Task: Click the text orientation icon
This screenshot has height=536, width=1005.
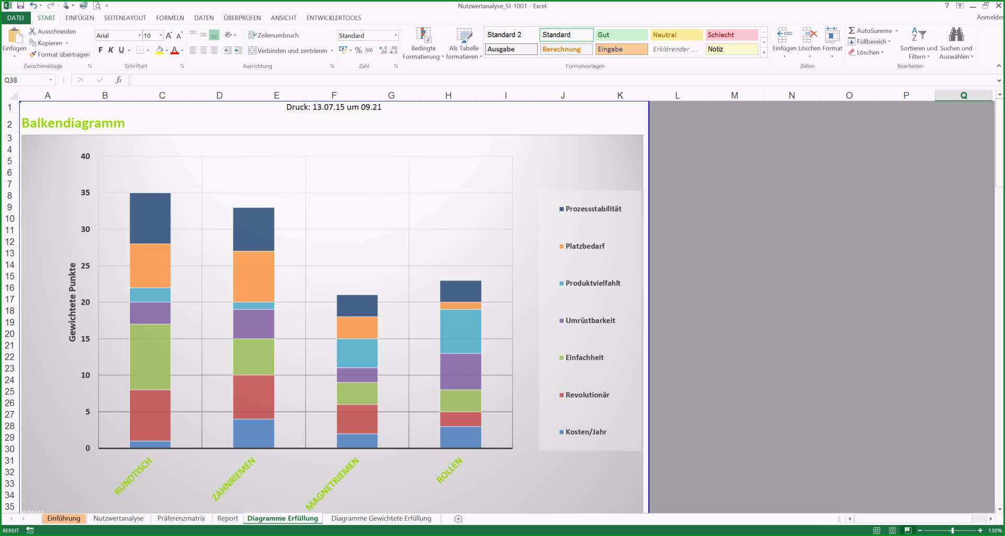Action: [x=229, y=35]
